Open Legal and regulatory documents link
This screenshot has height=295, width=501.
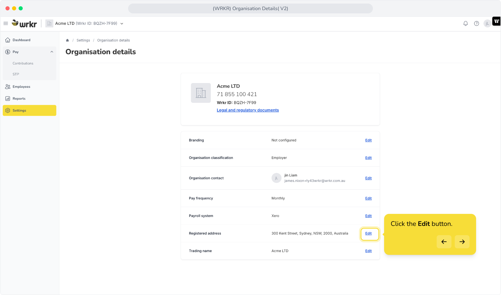248,110
